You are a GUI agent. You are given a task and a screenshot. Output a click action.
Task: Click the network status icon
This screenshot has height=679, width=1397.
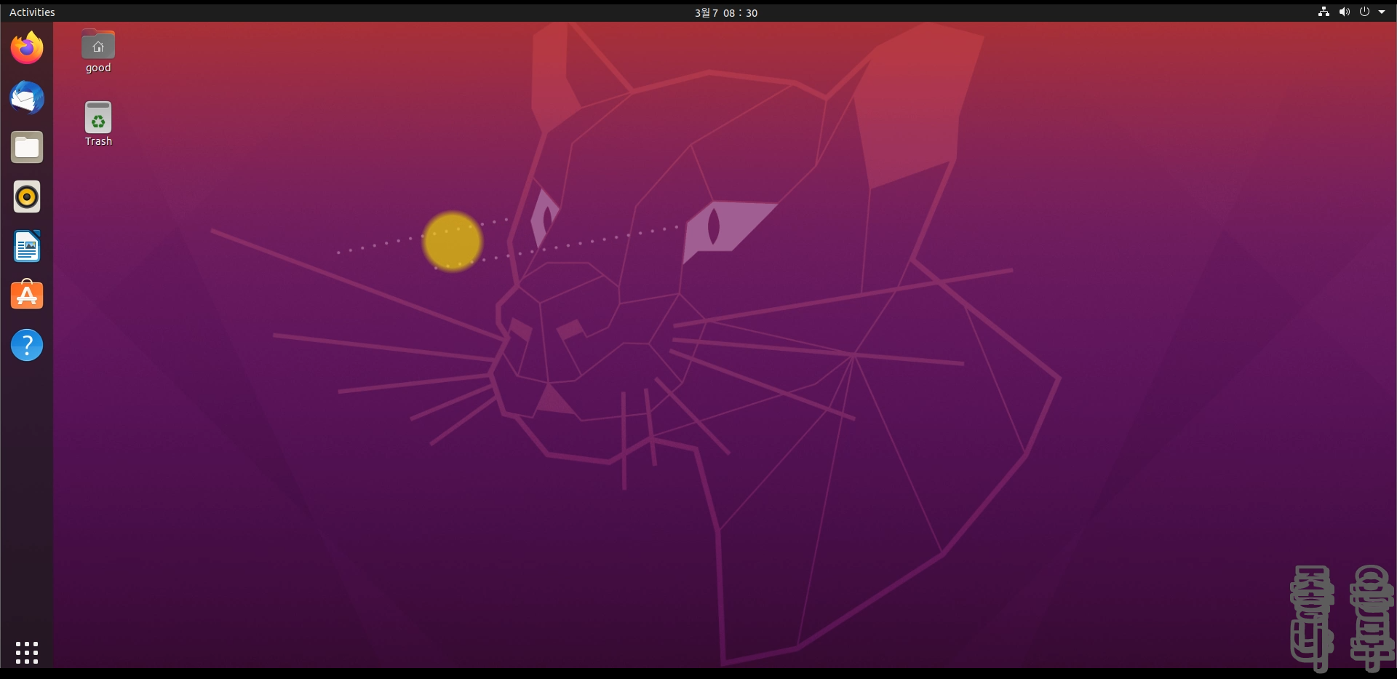click(1324, 12)
